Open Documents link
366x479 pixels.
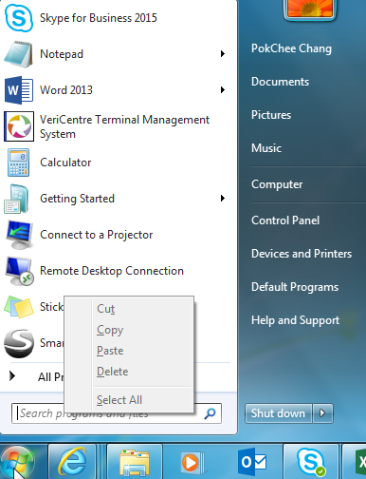pos(280,82)
